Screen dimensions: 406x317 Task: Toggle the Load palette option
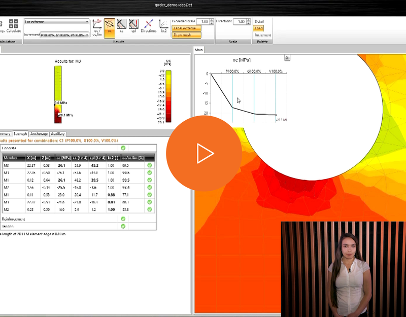pyautogui.click(x=258, y=28)
